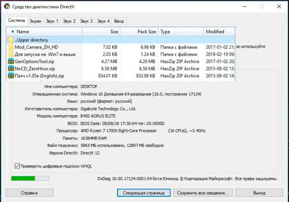Select the Mod_Camera_ZH_HD file name
289x202 pixels.
pyautogui.click(x=36, y=47)
